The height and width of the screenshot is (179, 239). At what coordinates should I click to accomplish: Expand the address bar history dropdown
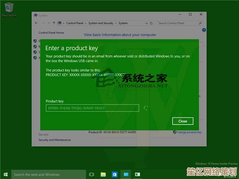point(149,23)
